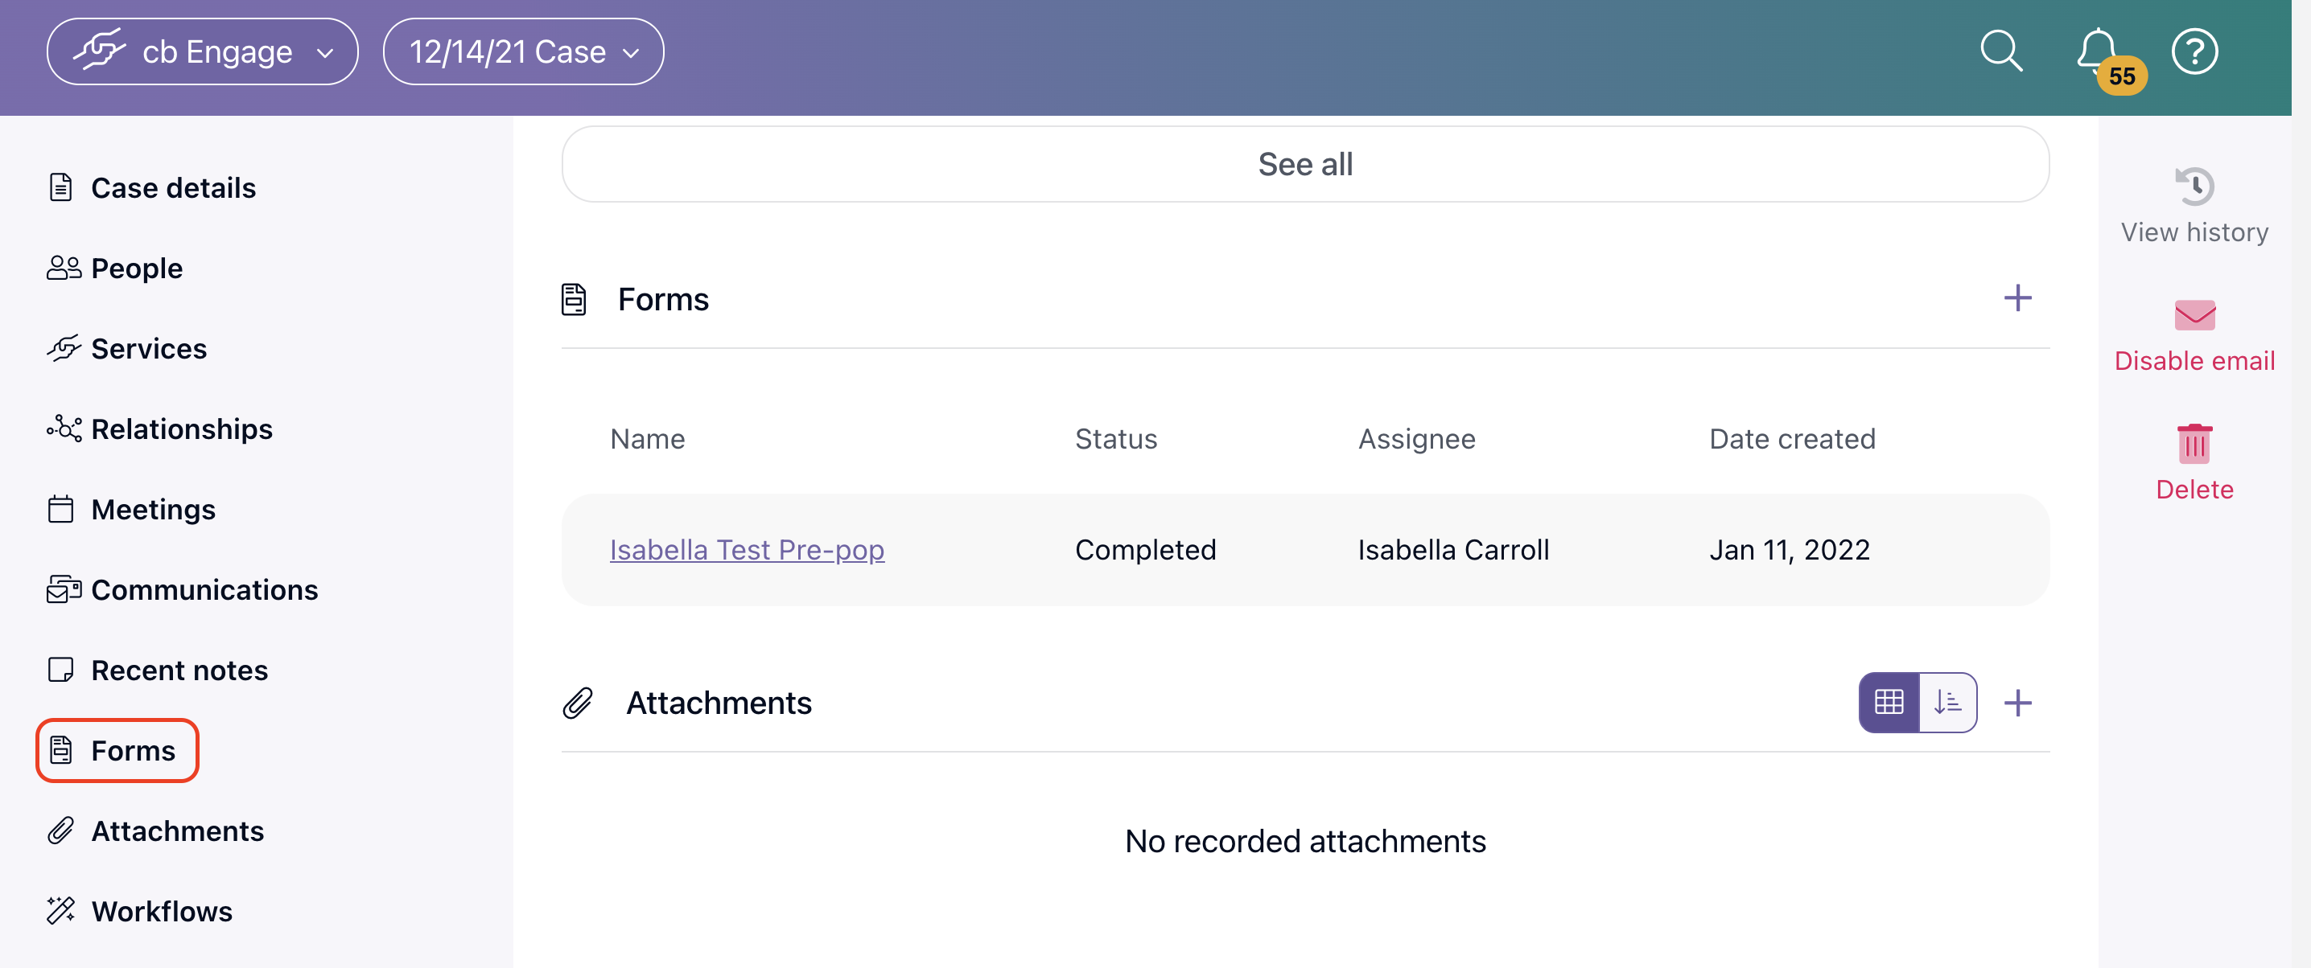Click the People sidebar icon
Image resolution: width=2311 pixels, height=968 pixels.
coord(64,268)
